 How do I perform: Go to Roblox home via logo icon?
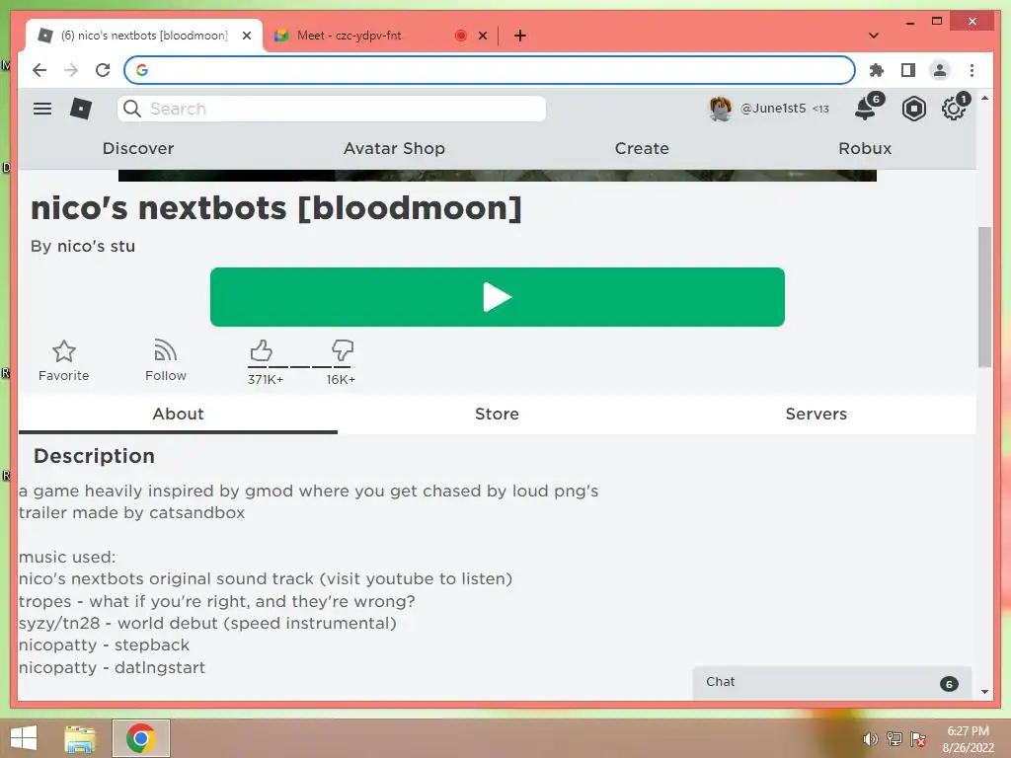click(81, 109)
